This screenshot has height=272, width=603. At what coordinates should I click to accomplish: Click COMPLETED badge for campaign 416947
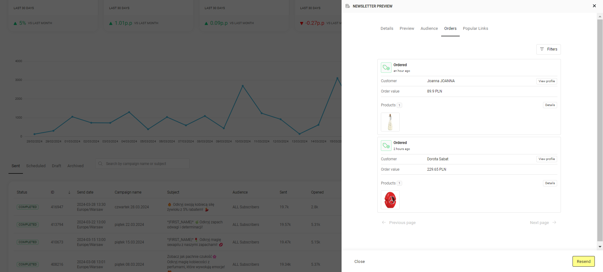[x=28, y=207]
